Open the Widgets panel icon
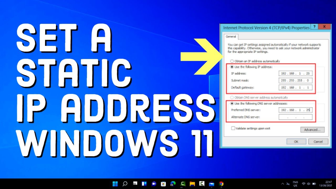Viewport: 336px width, 189px height. [x=144, y=184]
